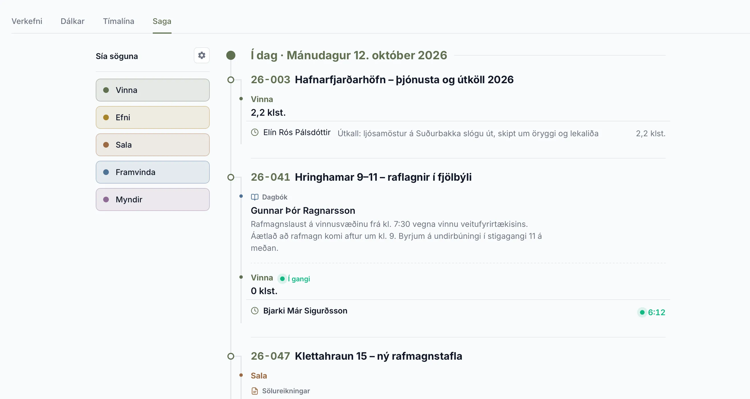Click timeline circle marker for 26-041
Viewport: 750px width, 399px height.
[x=231, y=177]
